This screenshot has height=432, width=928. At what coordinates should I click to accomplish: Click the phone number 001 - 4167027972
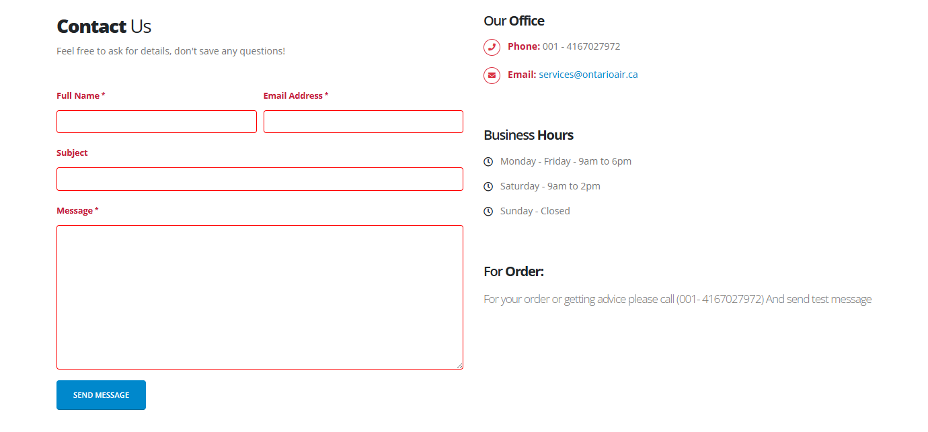[581, 46]
